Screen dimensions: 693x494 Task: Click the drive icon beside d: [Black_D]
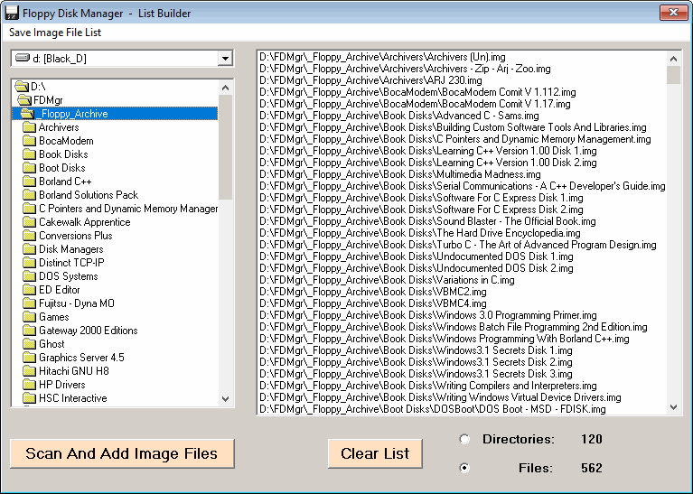click(x=22, y=58)
